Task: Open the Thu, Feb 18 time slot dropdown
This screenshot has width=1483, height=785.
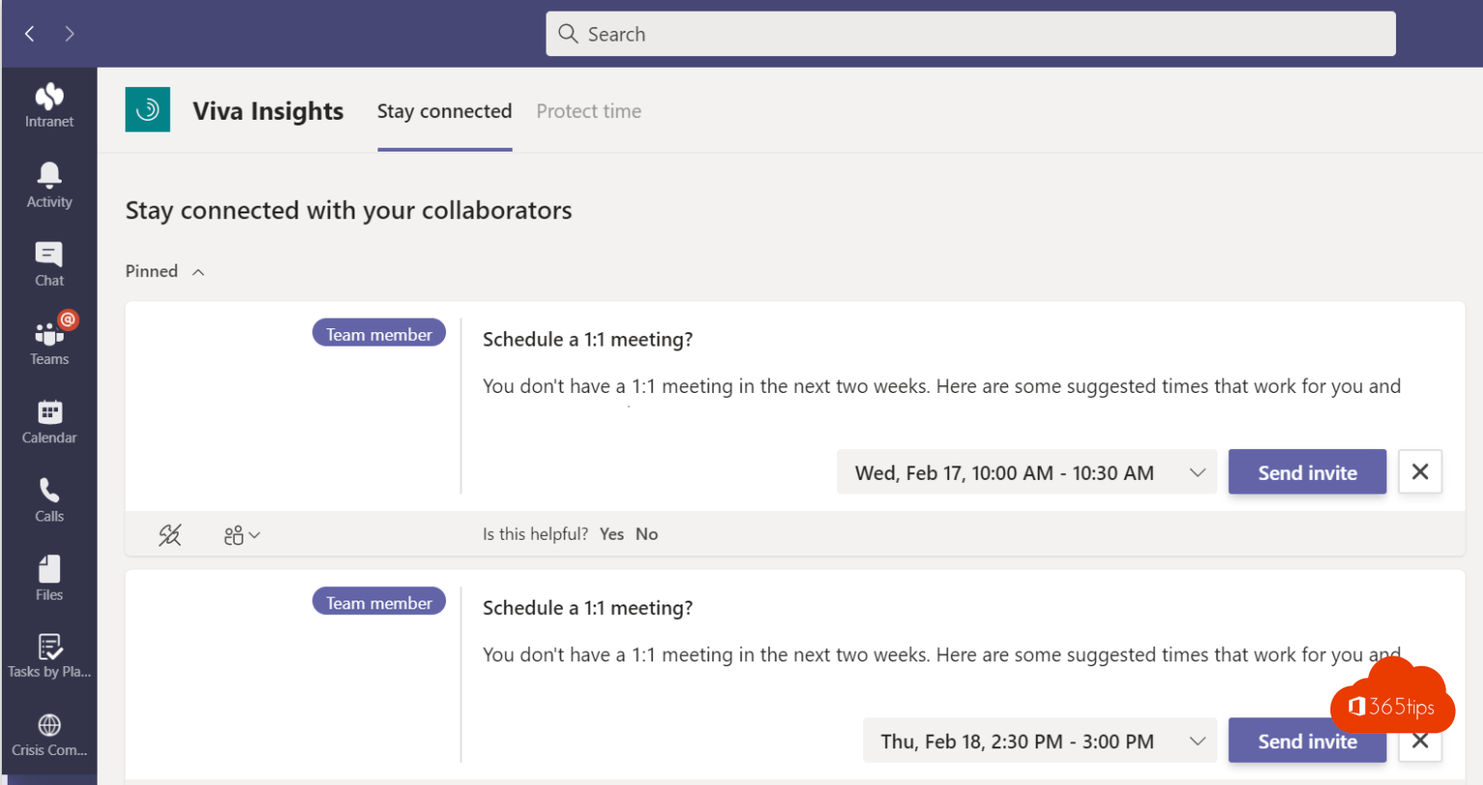Action: (1197, 741)
